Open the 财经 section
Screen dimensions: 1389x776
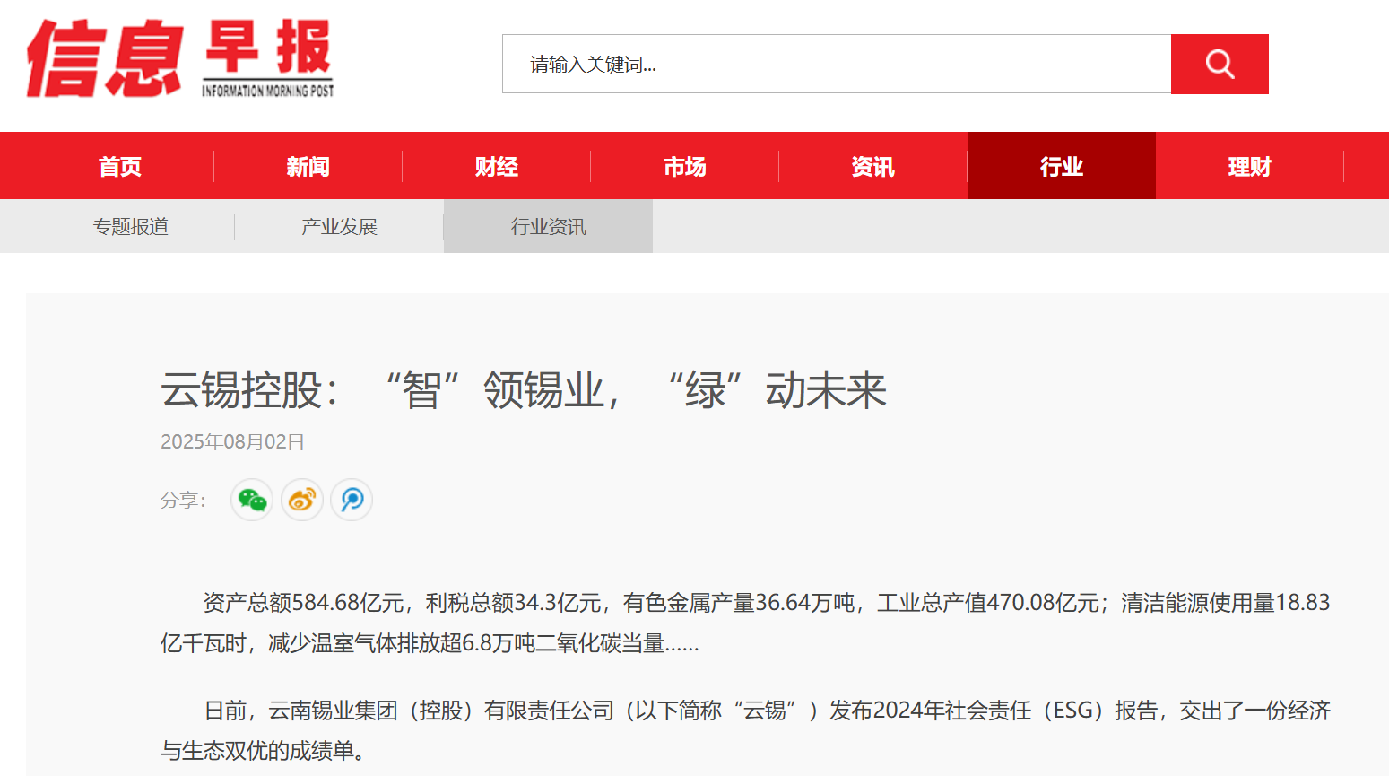(497, 166)
